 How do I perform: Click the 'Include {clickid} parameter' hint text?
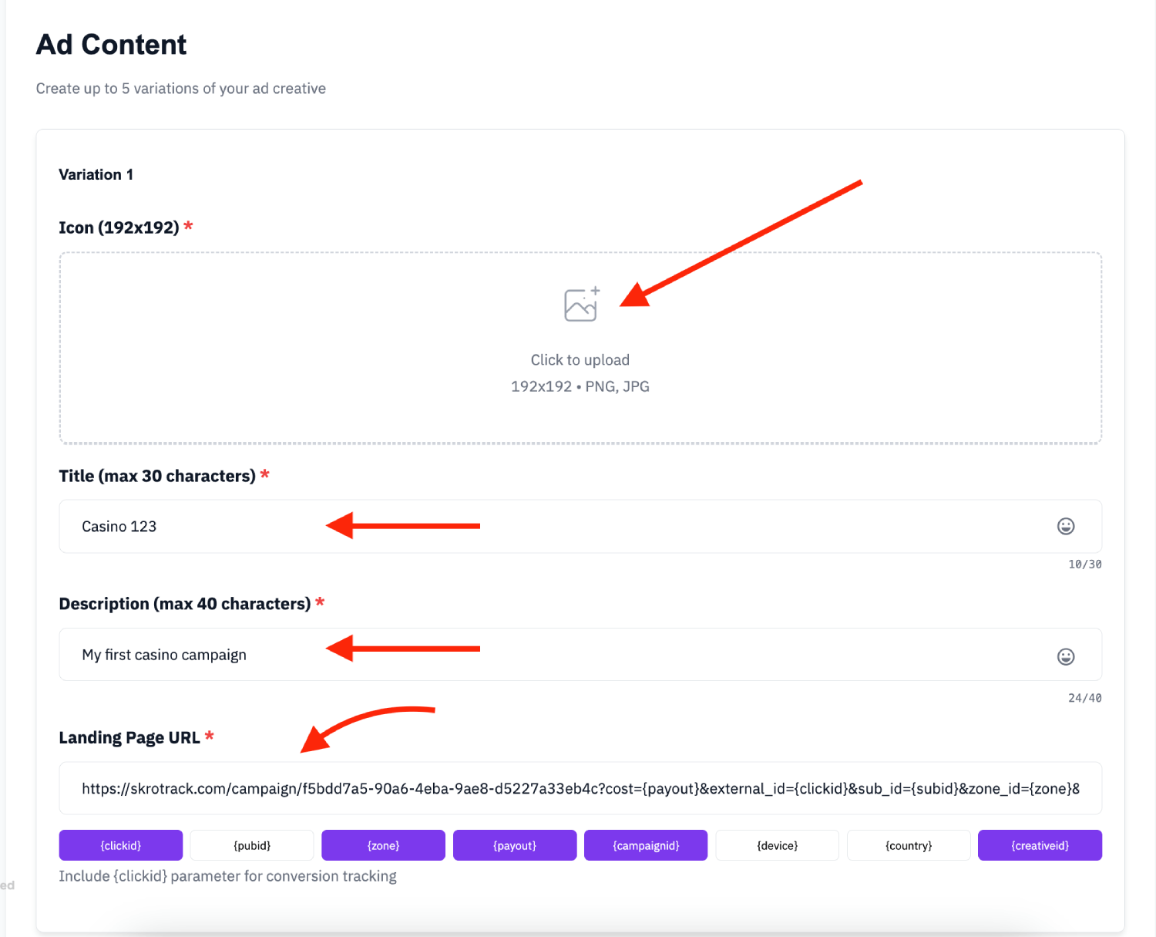click(x=228, y=876)
